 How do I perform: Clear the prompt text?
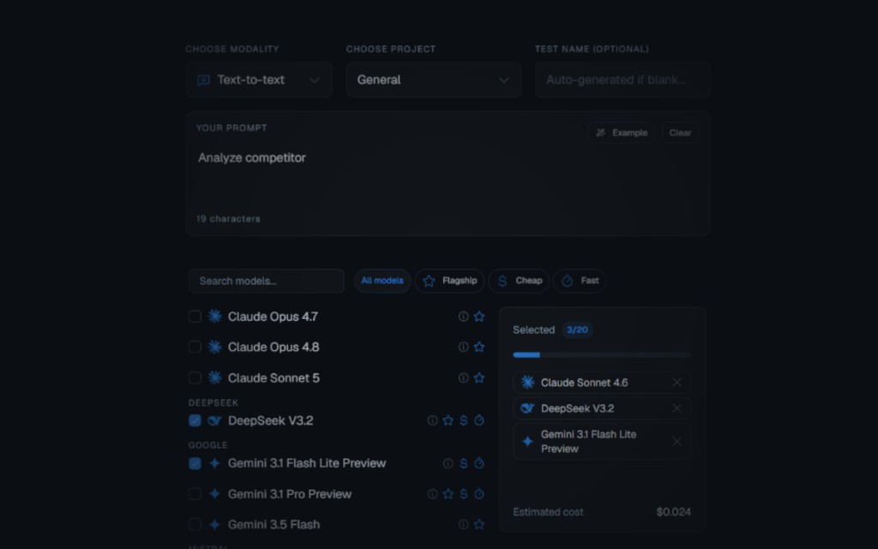[x=680, y=133]
